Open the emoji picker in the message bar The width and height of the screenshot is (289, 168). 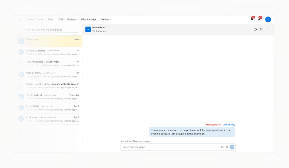(x=222, y=147)
